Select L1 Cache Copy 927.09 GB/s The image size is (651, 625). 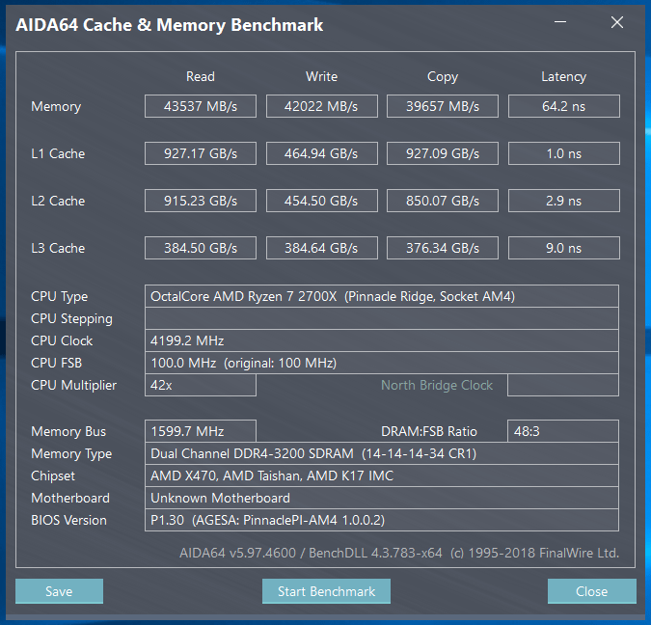click(443, 153)
